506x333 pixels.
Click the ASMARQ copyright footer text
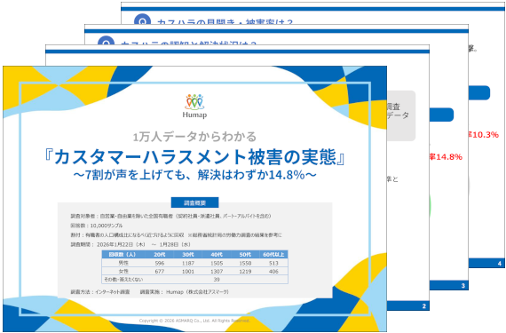(x=194, y=321)
